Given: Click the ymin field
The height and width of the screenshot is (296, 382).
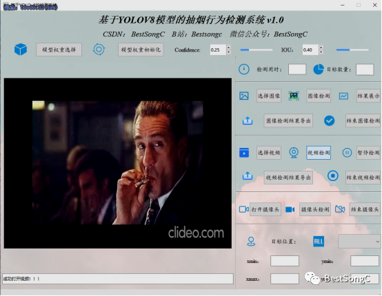Looking at the screenshot, I should 365,261.
